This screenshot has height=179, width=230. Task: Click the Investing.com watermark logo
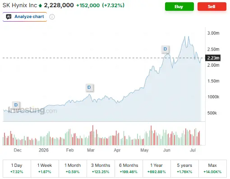click(x=32, y=110)
